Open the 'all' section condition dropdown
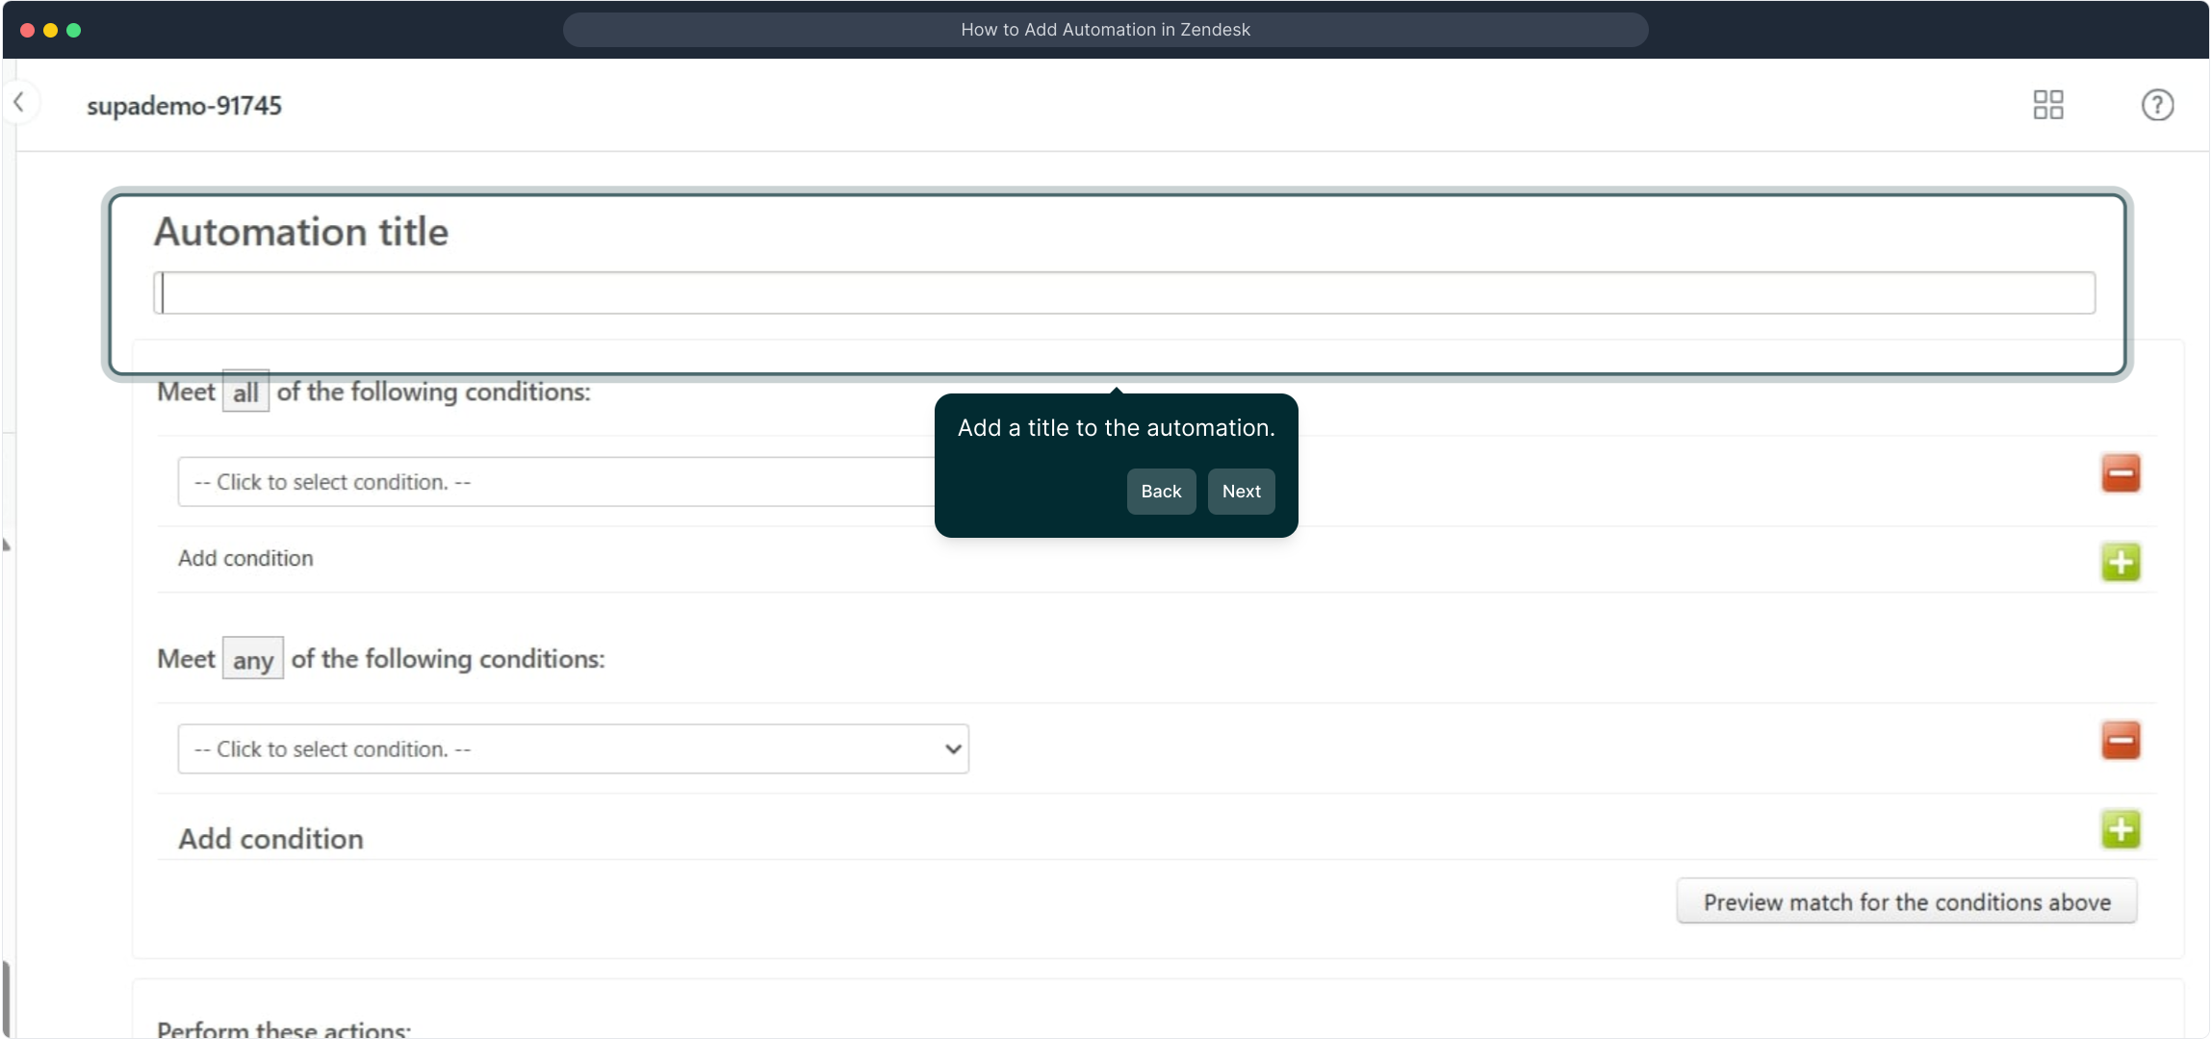Image resolution: width=2212 pixels, height=1039 pixels. (553, 482)
